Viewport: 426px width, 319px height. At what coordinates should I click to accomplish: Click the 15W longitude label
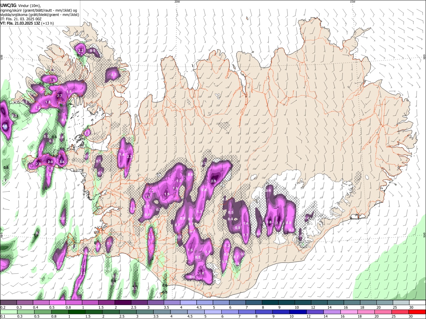pos(352,2)
